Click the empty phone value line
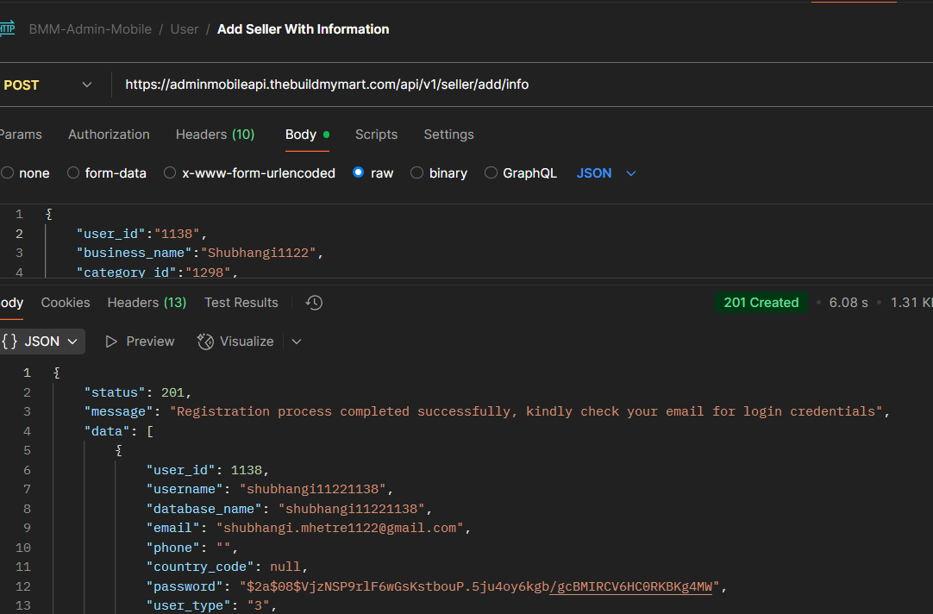This screenshot has width=933, height=614. point(191,548)
